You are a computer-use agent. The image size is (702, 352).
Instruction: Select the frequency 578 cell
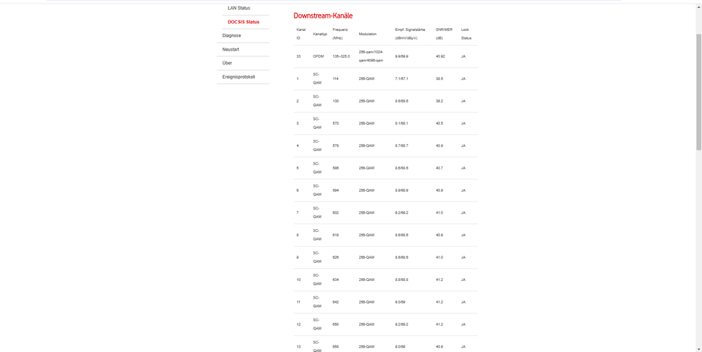pyautogui.click(x=336, y=145)
